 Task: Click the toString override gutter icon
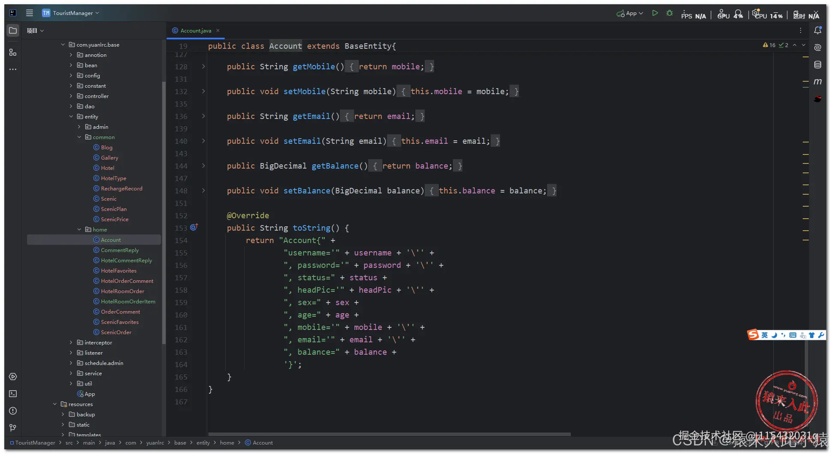194,227
